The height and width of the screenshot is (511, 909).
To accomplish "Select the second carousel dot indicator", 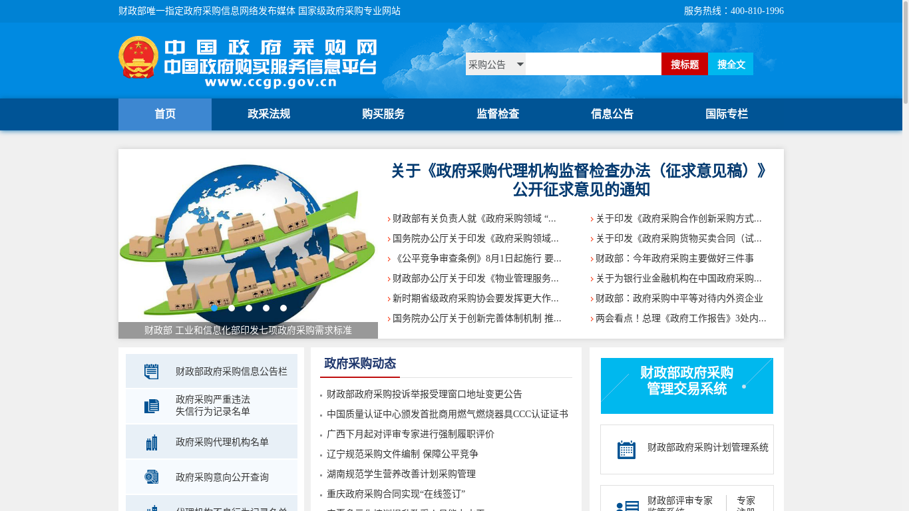I will pyautogui.click(x=232, y=308).
